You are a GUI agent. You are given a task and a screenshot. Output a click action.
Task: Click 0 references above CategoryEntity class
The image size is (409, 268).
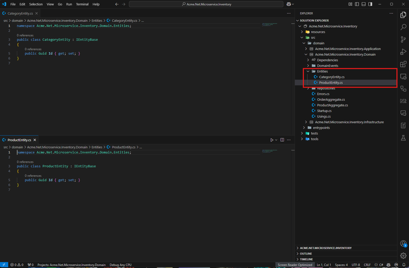tap(25, 35)
